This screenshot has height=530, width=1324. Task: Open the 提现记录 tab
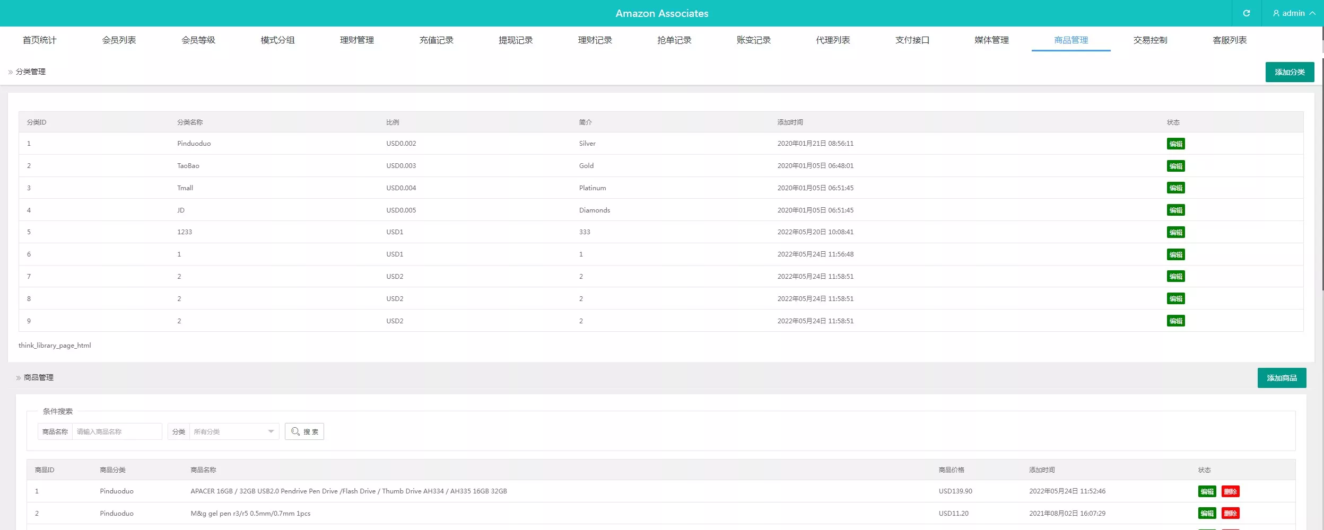pyautogui.click(x=516, y=40)
